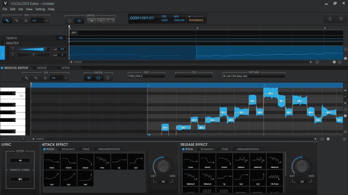Select the Musical Editor pencil tool

point(36,78)
